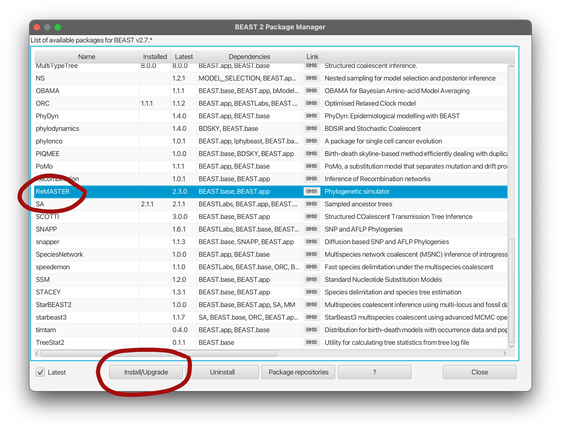561x430 pixels.
Task: Open the link icon for SA package
Action: coord(311,204)
